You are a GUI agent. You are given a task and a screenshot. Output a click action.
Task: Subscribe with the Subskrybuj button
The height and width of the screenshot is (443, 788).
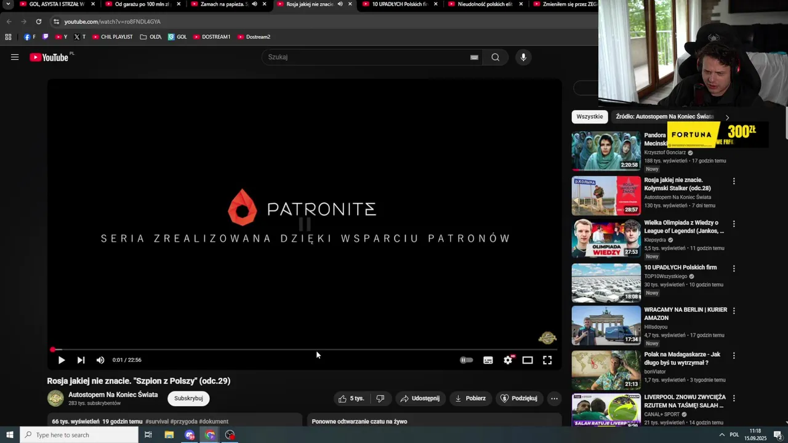tap(188, 399)
